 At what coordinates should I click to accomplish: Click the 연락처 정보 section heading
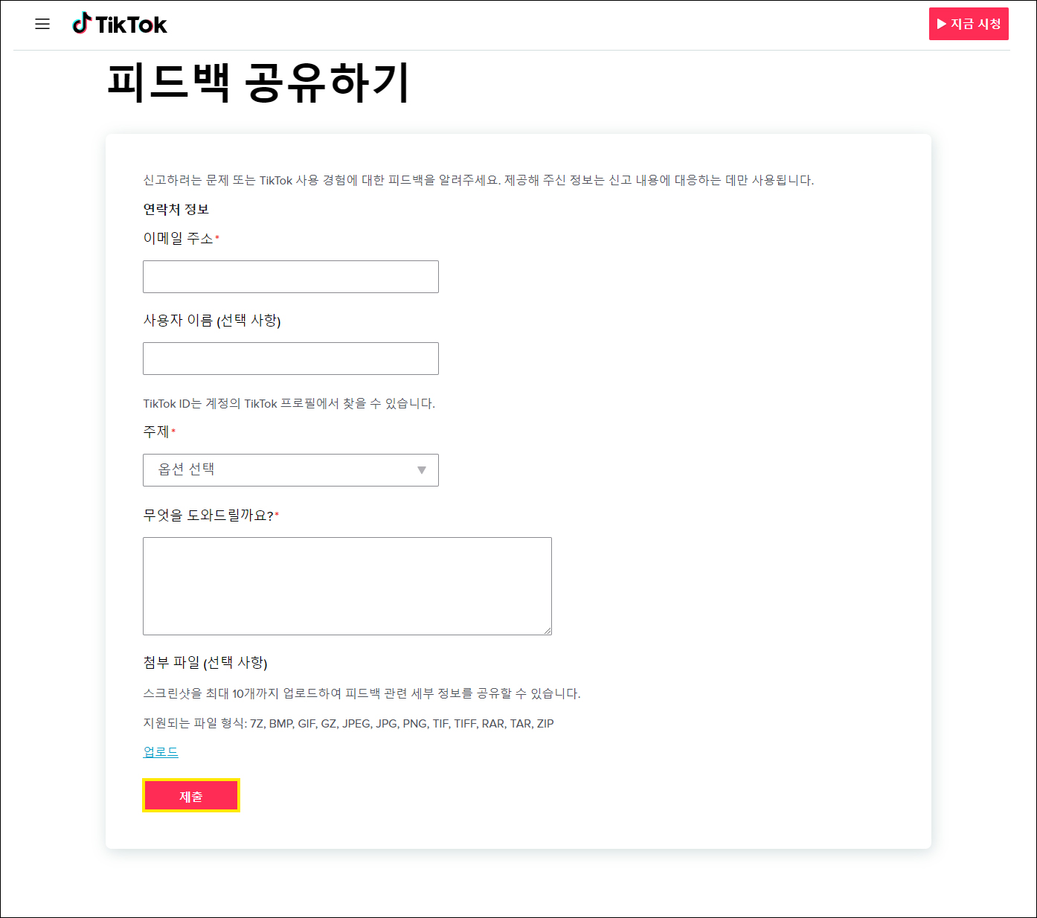pyautogui.click(x=176, y=209)
